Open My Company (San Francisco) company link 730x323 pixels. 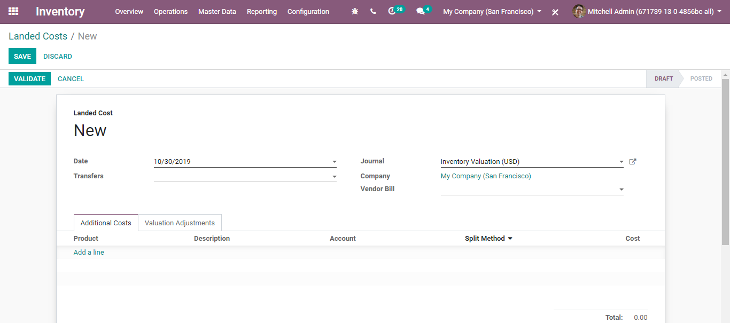coord(486,176)
